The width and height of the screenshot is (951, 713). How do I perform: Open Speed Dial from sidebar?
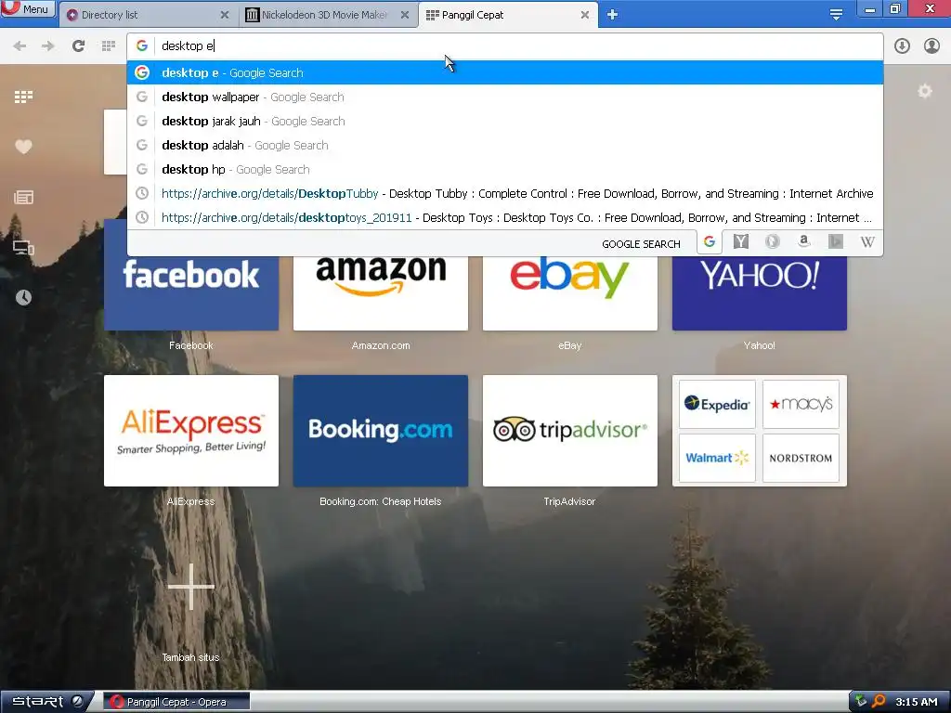23,97
